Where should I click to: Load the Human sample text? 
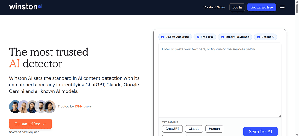214,129
